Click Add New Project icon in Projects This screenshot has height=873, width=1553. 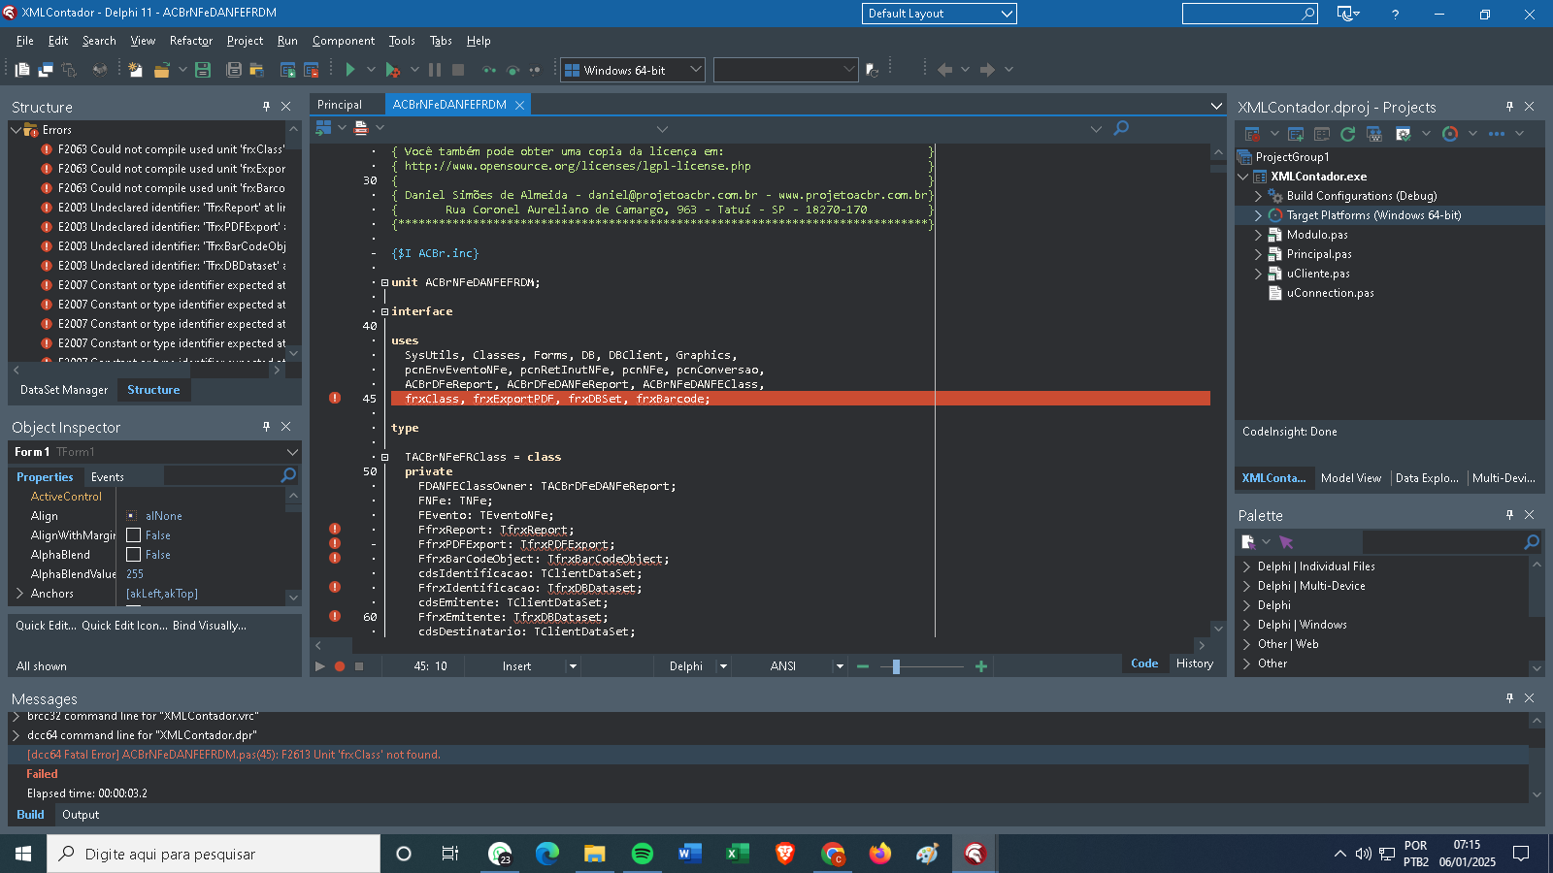(1296, 134)
